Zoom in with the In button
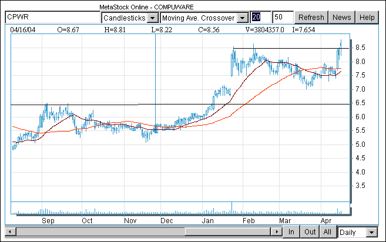 291,232
